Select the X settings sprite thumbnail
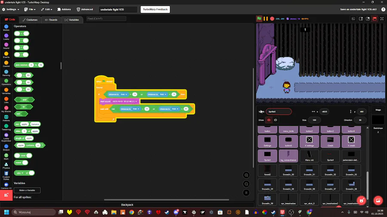 point(309,141)
